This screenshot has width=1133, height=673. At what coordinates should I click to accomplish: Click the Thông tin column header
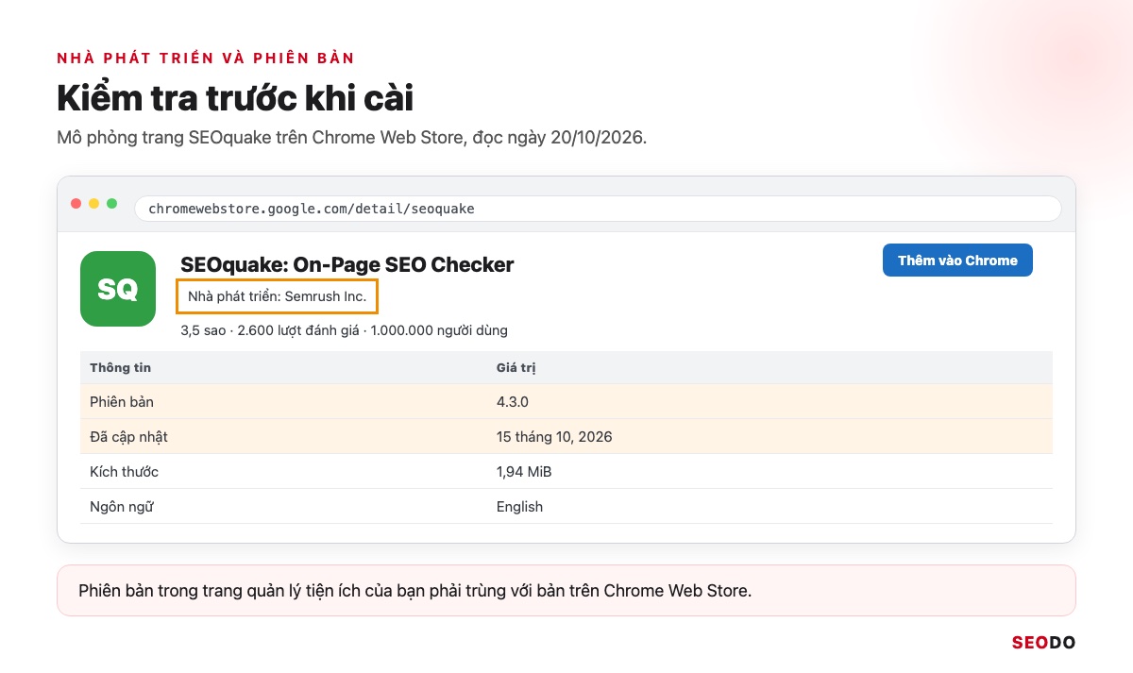(x=120, y=367)
